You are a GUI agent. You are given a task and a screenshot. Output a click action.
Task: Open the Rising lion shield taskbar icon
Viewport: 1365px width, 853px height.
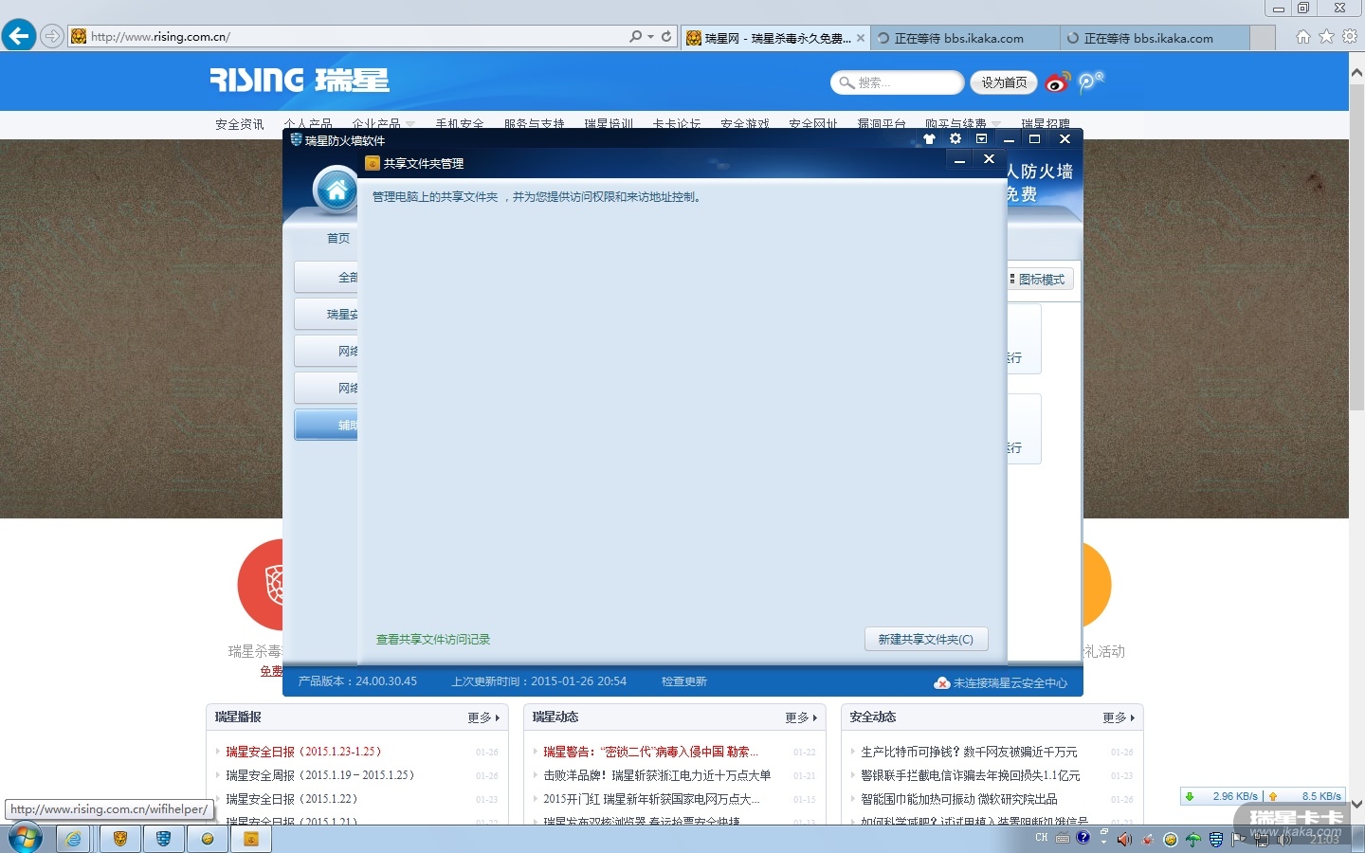(119, 839)
